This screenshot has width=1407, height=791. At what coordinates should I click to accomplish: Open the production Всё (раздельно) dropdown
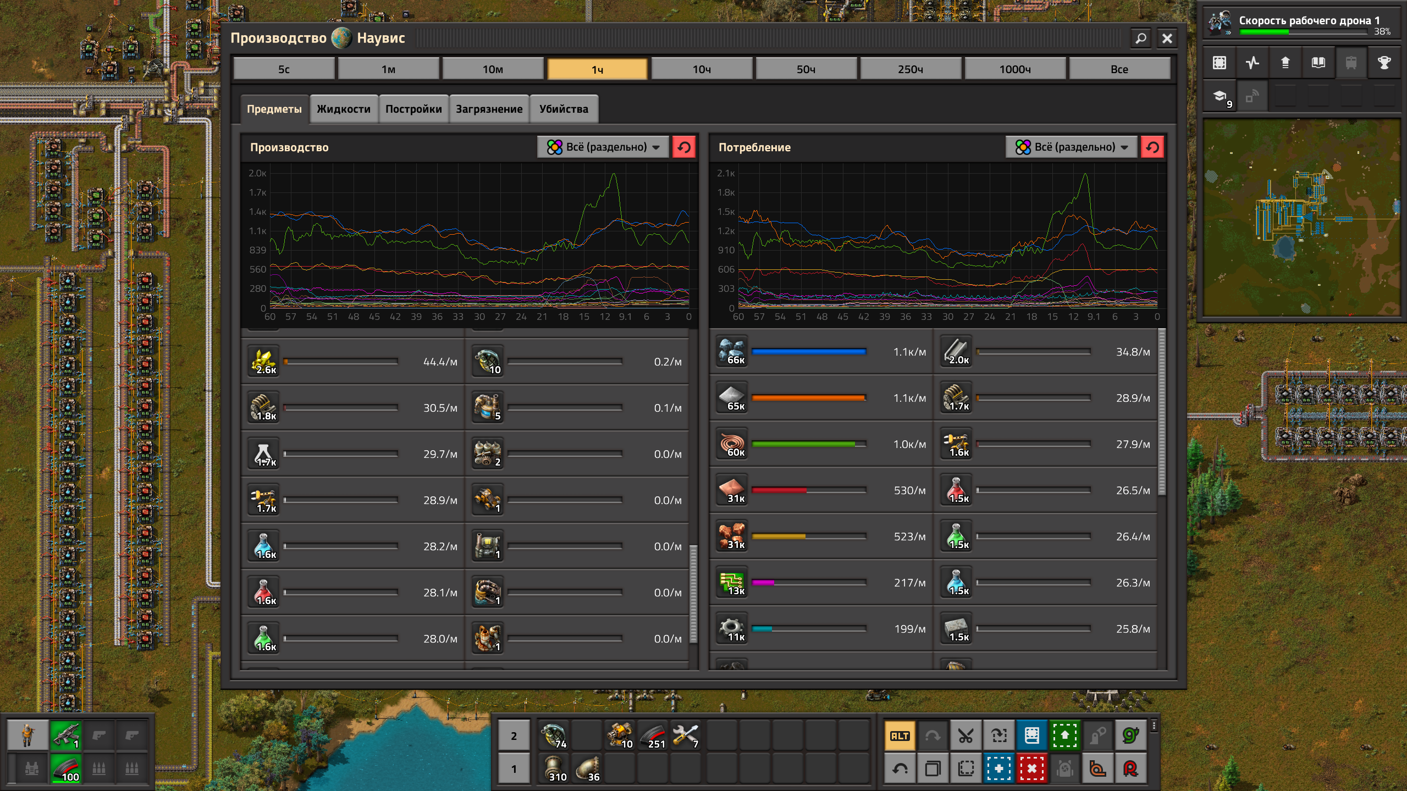pos(603,147)
